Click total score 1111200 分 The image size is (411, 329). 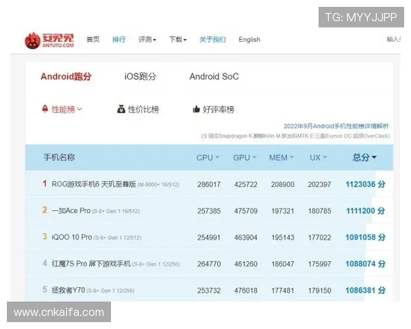click(365, 210)
